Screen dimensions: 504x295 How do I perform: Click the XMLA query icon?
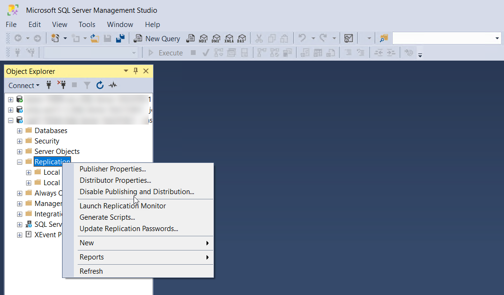pos(229,38)
